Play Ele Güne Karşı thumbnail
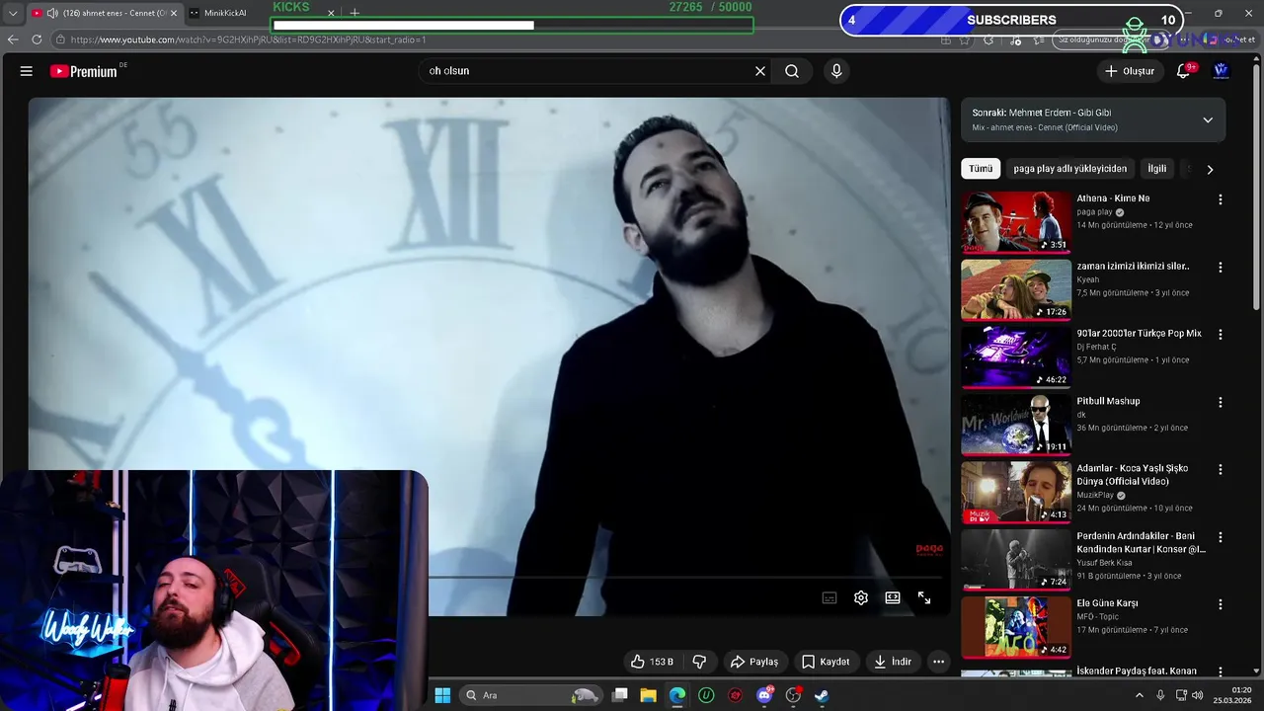Image resolution: width=1264 pixels, height=711 pixels. point(1015,628)
